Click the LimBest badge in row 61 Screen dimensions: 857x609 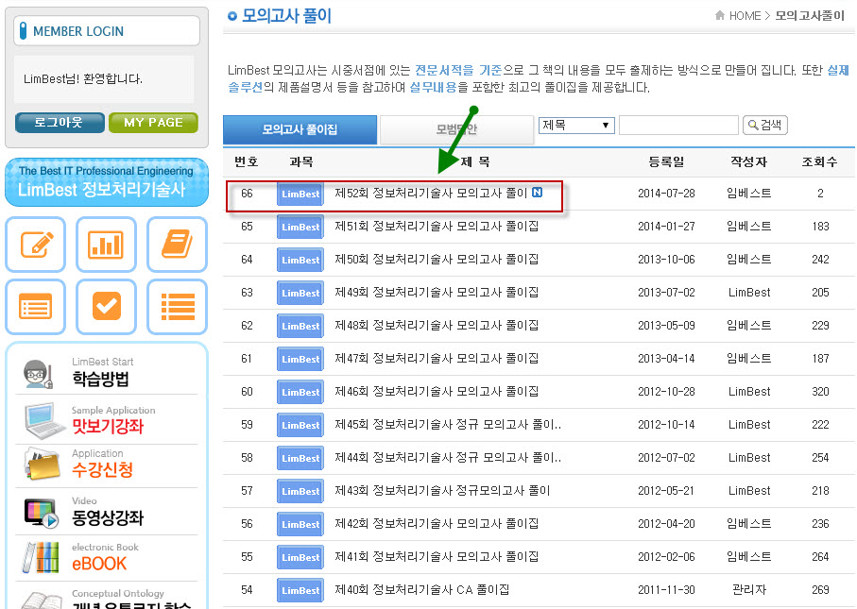[300, 359]
